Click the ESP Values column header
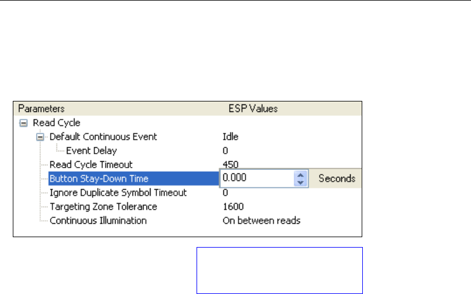Viewport: 471px width, 294px height. click(253, 109)
